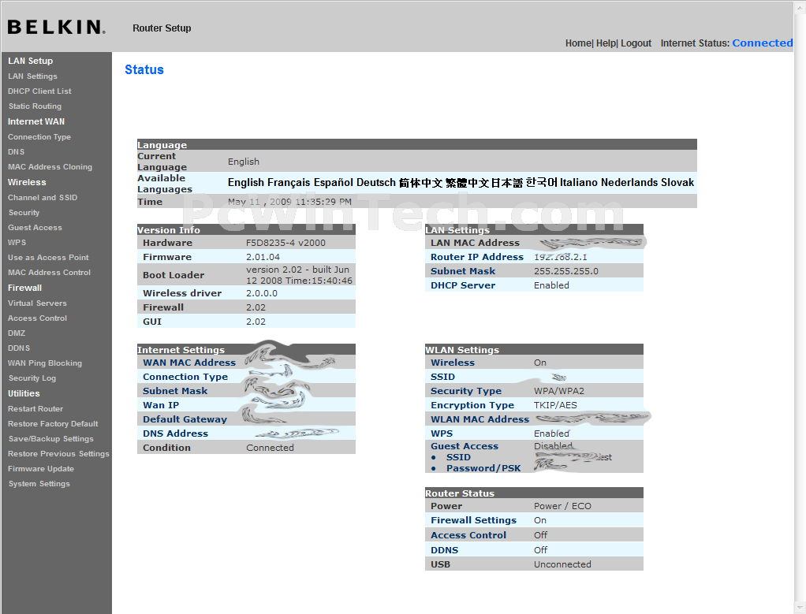This screenshot has height=614, width=806.
Task: Switch language to Deutsch
Action: pyautogui.click(x=376, y=182)
